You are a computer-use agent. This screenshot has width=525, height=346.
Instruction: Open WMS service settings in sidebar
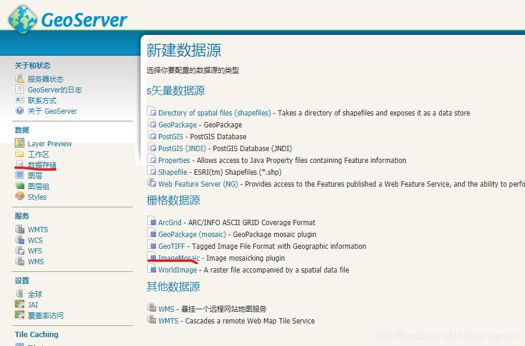(36, 262)
